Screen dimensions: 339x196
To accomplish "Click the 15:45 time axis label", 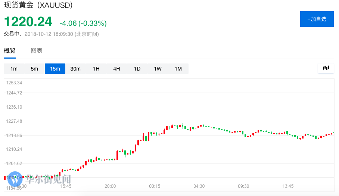I will click(66, 186).
